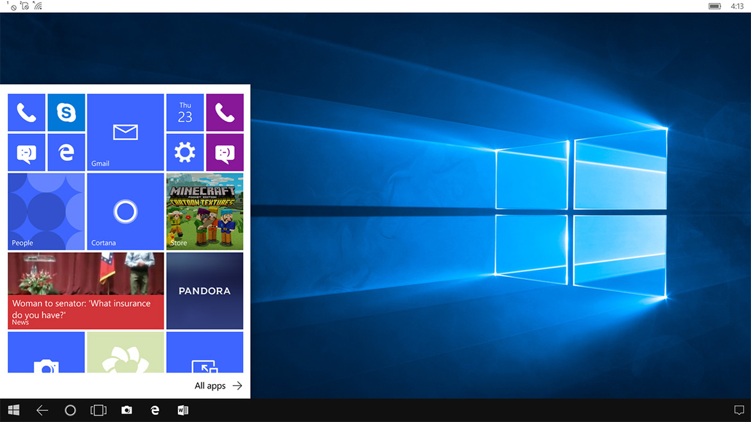Open the Settings gear tile

185,152
